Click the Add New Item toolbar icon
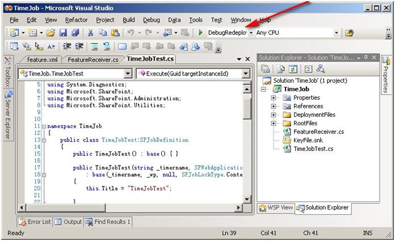 point(33,33)
